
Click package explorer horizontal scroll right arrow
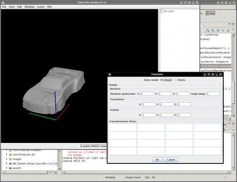click(x=56, y=172)
